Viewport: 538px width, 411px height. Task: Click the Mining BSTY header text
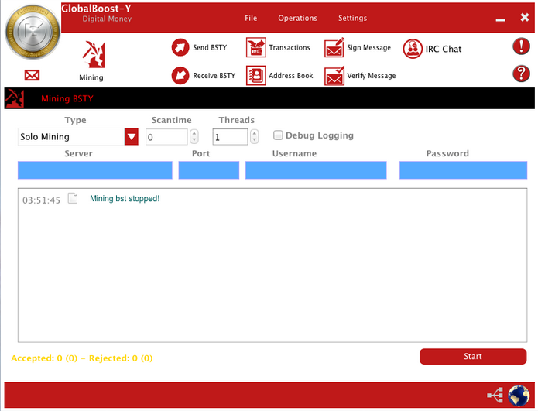(67, 98)
